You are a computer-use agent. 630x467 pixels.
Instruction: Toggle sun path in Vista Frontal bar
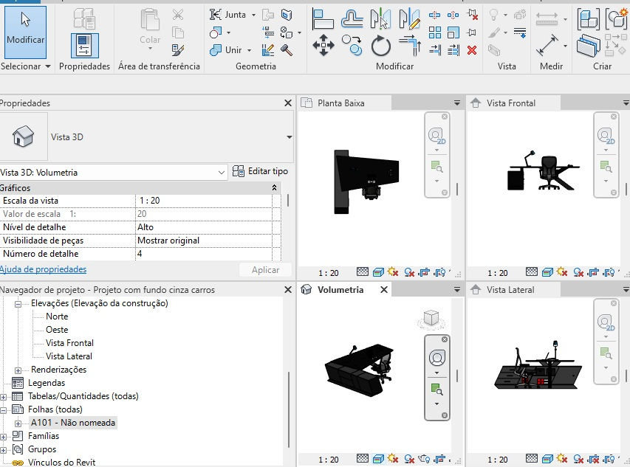pos(563,272)
